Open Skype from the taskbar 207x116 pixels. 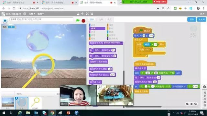[x=44, y=113]
